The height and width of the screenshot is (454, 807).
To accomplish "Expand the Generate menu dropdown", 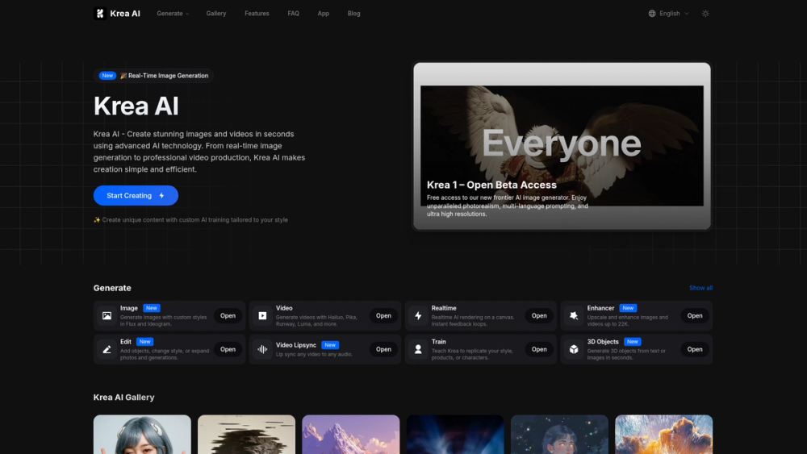I will (x=173, y=14).
